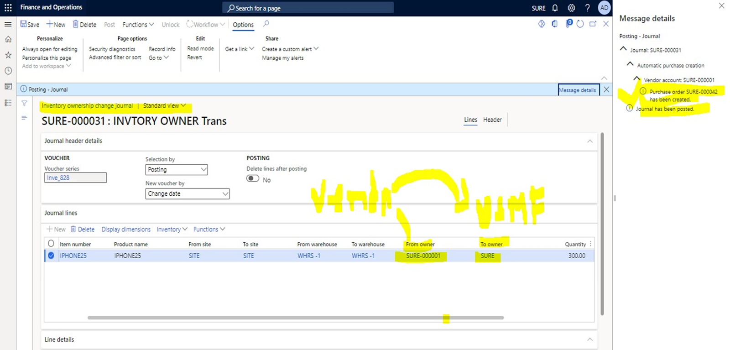Image resolution: width=730 pixels, height=350 pixels.
Task: Open attachments icon with zero badge
Action: pos(568,23)
